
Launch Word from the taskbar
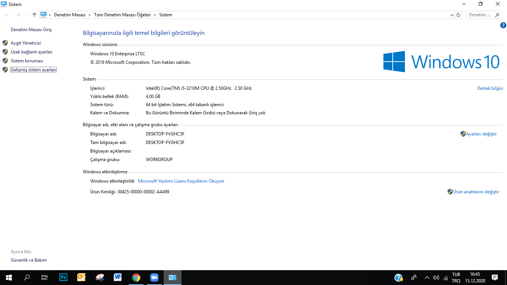(118, 277)
